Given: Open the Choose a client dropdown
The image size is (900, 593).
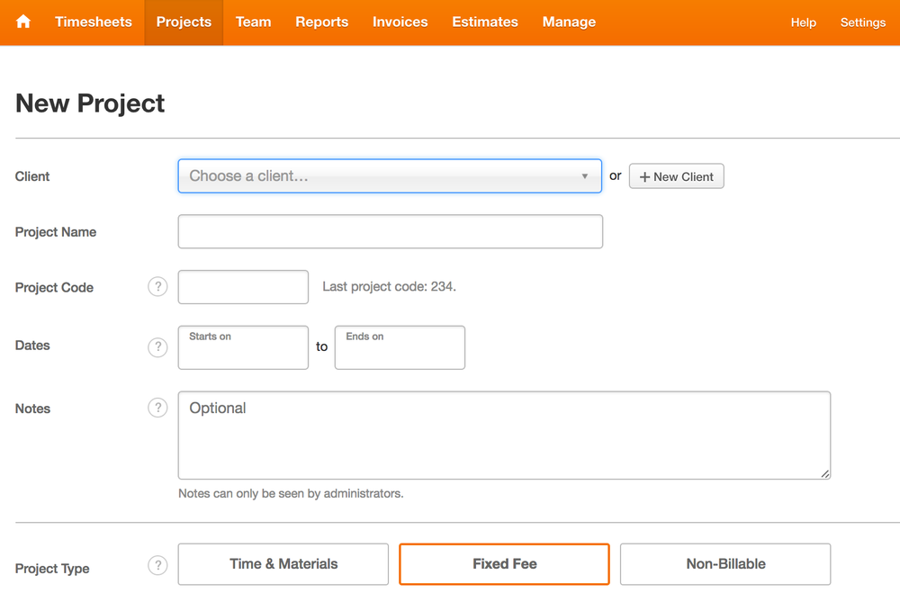Looking at the screenshot, I should coord(390,175).
